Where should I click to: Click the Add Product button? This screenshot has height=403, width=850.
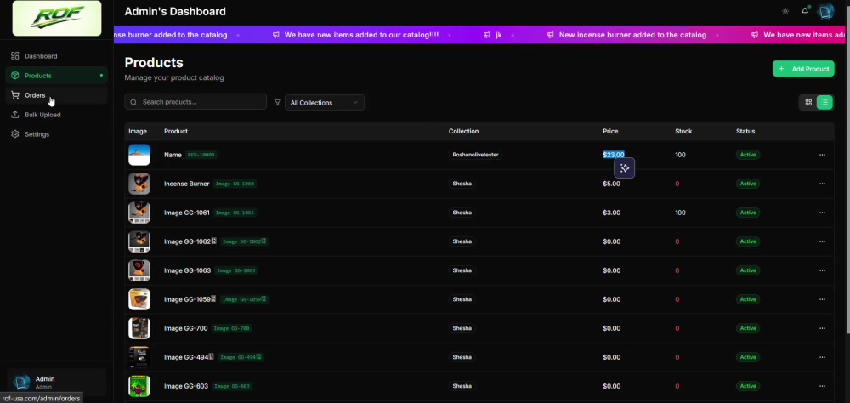point(803,69)
